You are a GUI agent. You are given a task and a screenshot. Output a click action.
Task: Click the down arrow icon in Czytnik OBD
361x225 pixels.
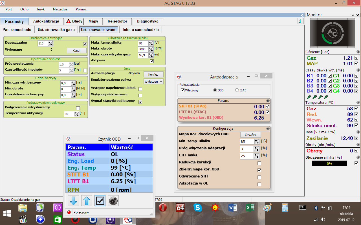pos(73,201)
